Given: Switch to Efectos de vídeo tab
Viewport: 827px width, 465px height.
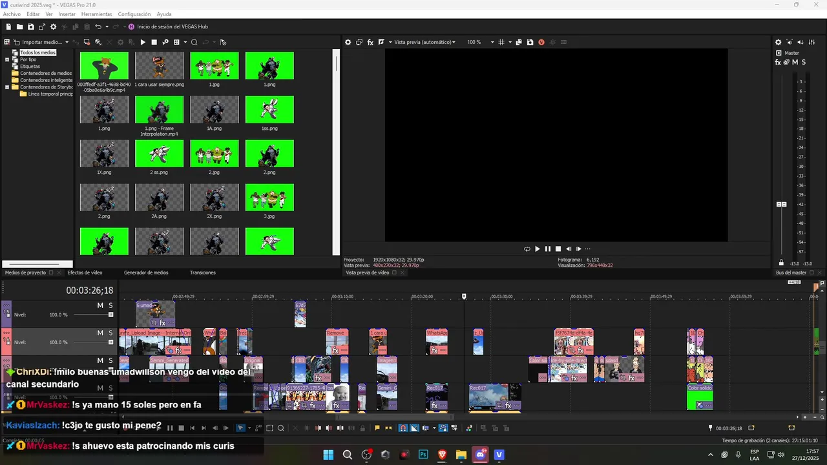Looking at the screenshot, I should click(85, 273).
